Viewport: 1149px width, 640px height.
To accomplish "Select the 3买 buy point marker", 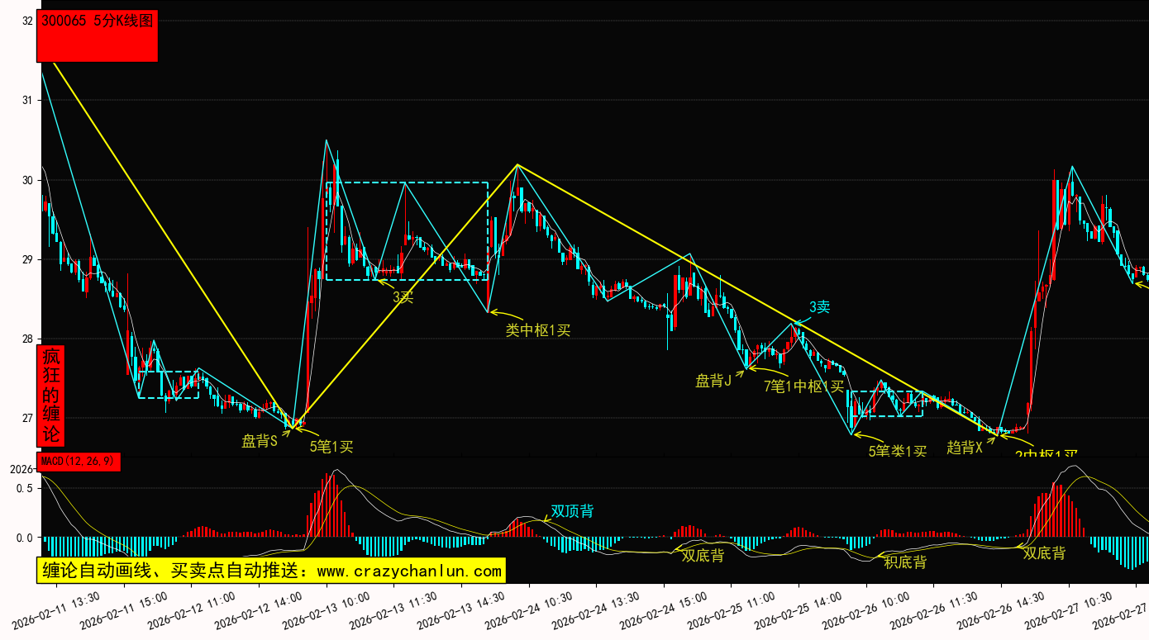I will pyautogui.click(x=403, y=296).
